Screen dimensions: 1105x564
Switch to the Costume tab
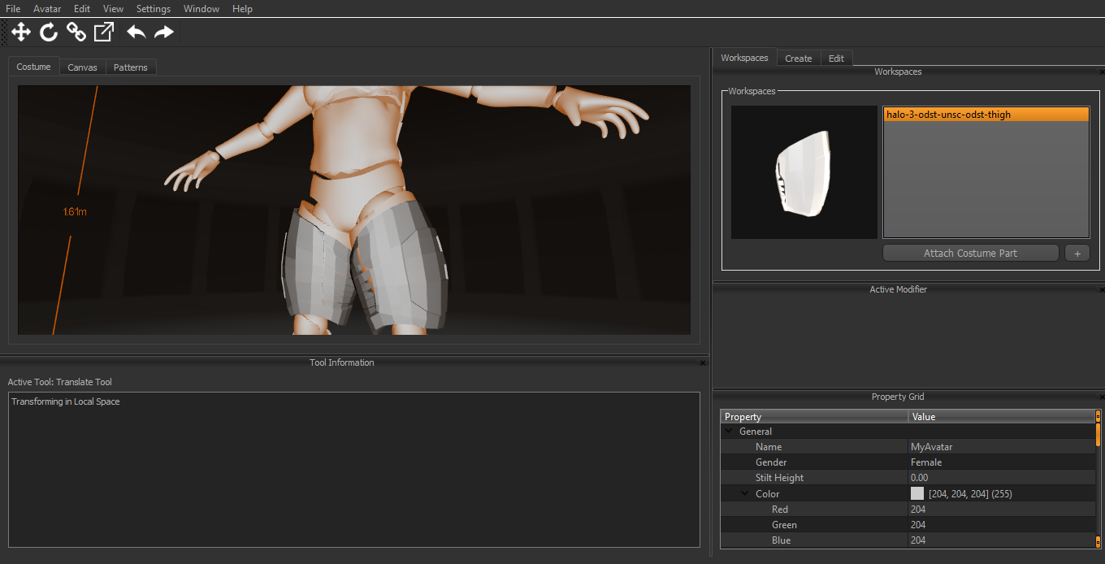[x=34, y=67]
